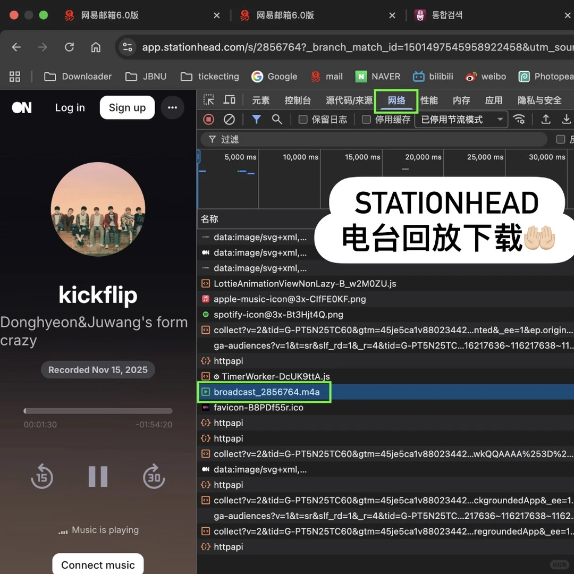
Task: Switch to the 性能 DevTools tab
Action: tap(428, 100)
